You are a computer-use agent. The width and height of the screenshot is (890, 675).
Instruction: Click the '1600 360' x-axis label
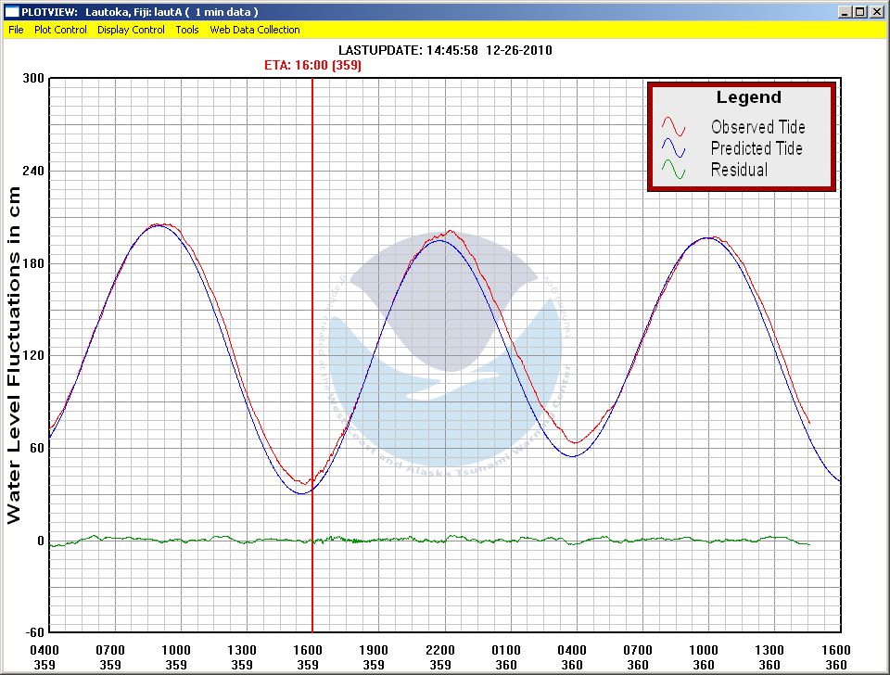(836, 657)
